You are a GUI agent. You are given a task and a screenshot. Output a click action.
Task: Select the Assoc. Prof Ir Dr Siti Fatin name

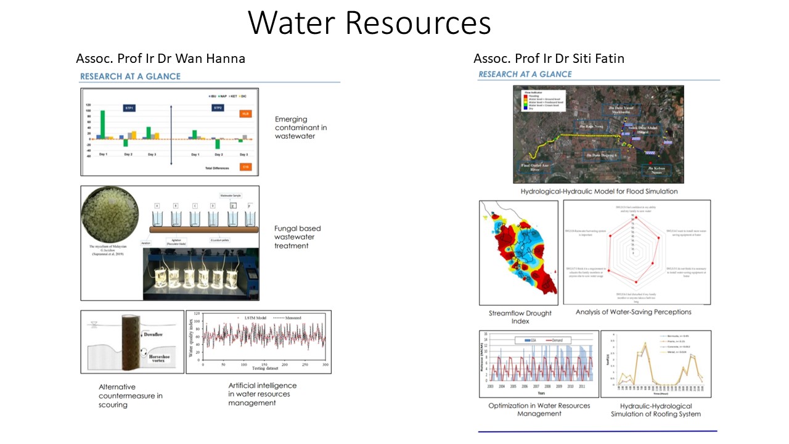pyautogui.click(x=549, y=59)
